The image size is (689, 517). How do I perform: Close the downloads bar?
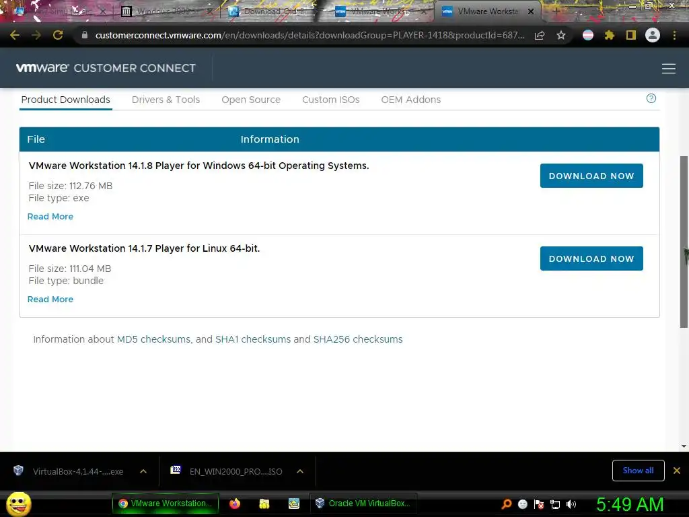[x=677, y=471]
